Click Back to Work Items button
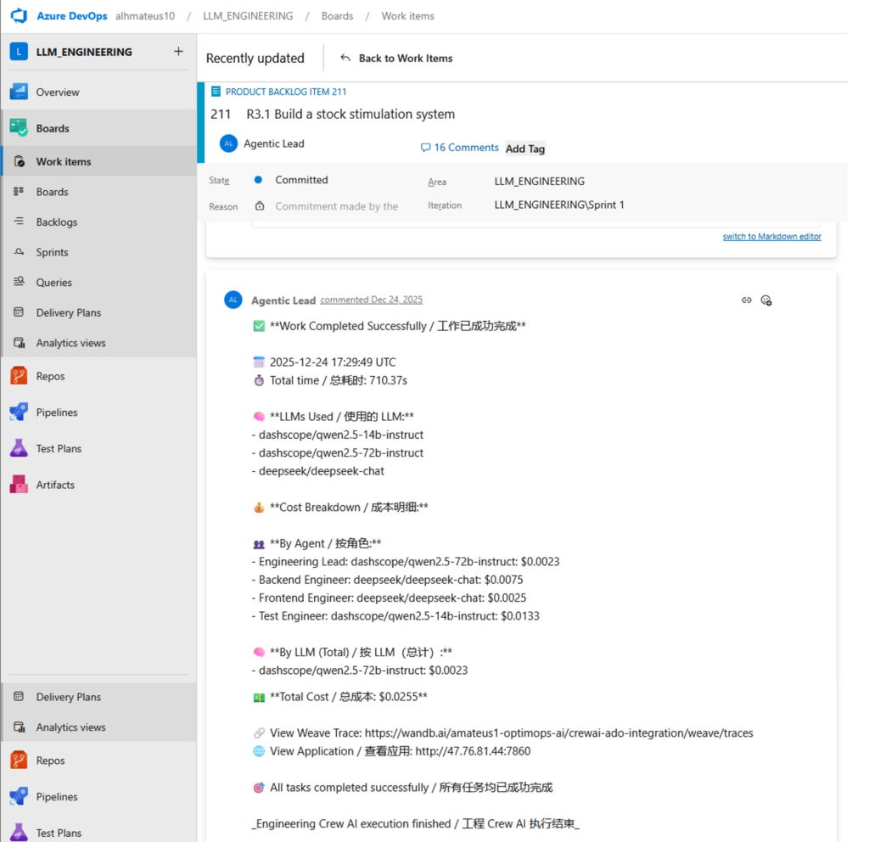Viewport: 869px width, 842px height. tap(395, 59)
